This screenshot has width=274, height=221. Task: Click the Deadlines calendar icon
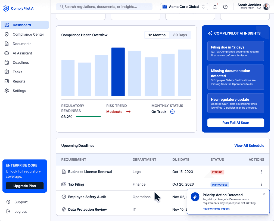[x=7, y=63]
